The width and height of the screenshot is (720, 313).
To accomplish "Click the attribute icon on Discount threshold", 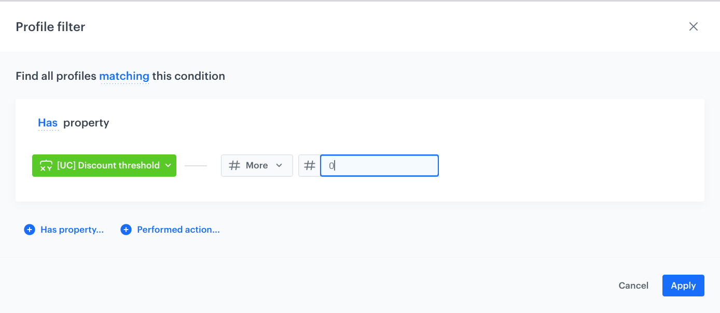I will 46,166.
